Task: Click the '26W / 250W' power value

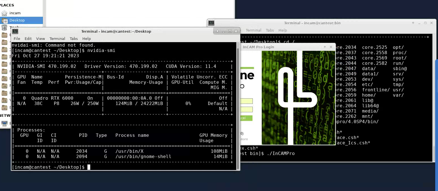Action: (84, 103)
